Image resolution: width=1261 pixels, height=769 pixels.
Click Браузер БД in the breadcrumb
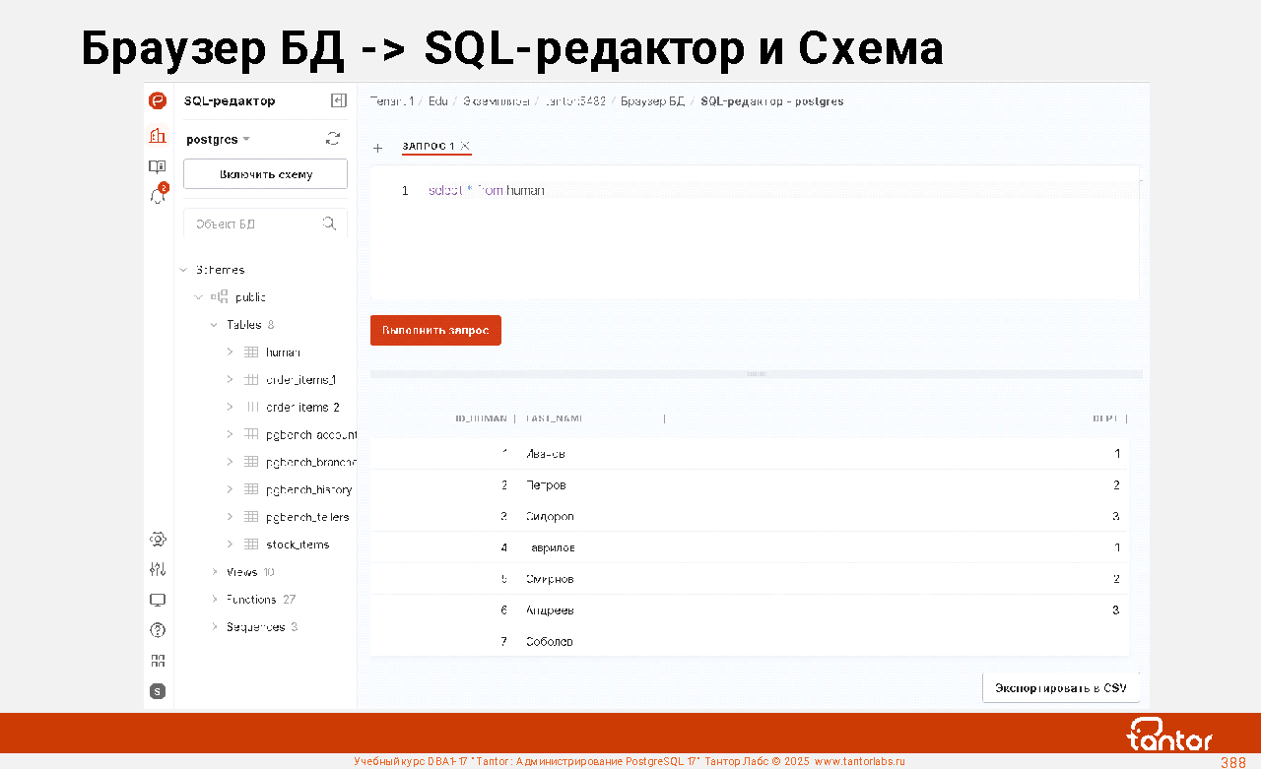pos(652,101)
